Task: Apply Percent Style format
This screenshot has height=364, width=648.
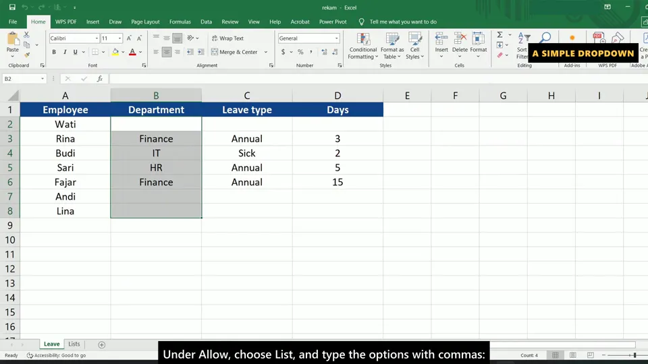Action: pos(300,52)
